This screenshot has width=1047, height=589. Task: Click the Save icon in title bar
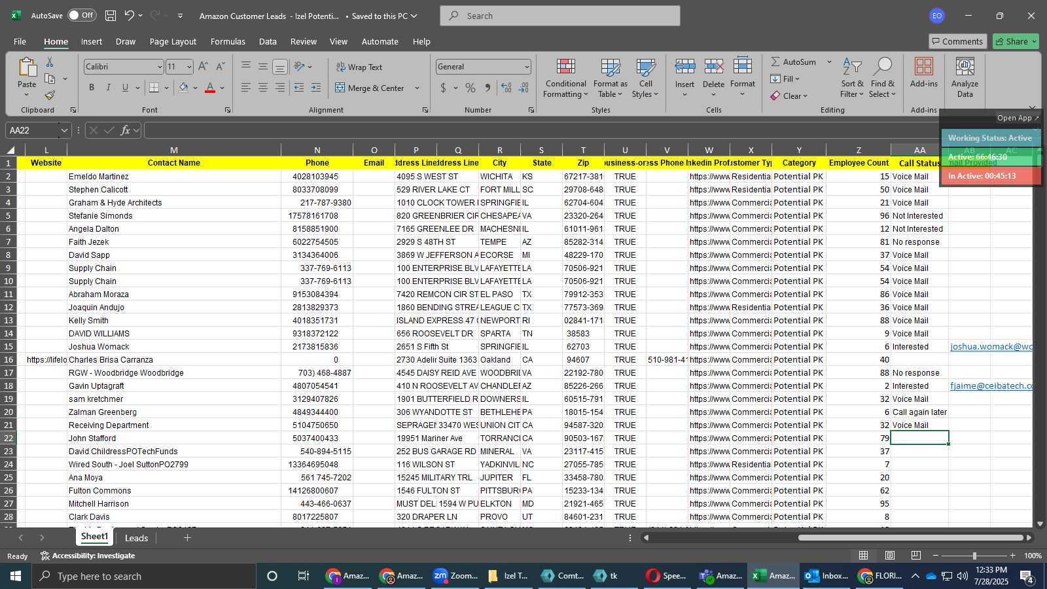[x=111, y=15]
